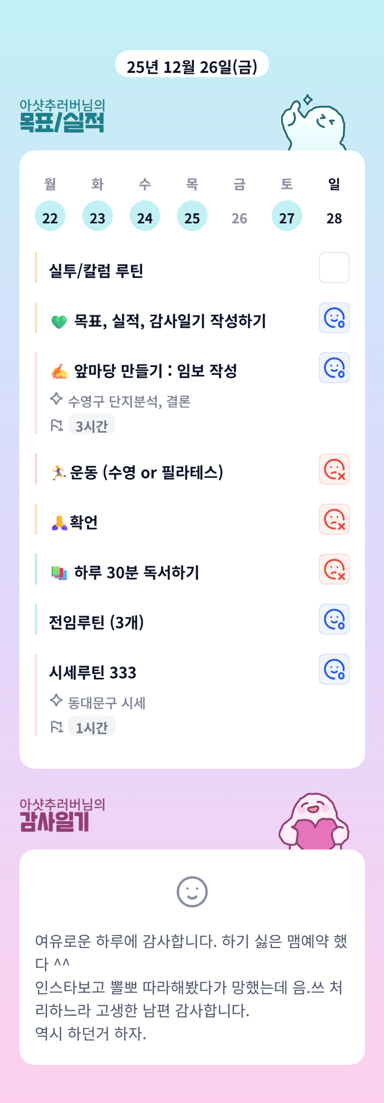This screenshot has height=1103, width=384.
Task: Select Tuesday the 23rd
Action: 98,216
